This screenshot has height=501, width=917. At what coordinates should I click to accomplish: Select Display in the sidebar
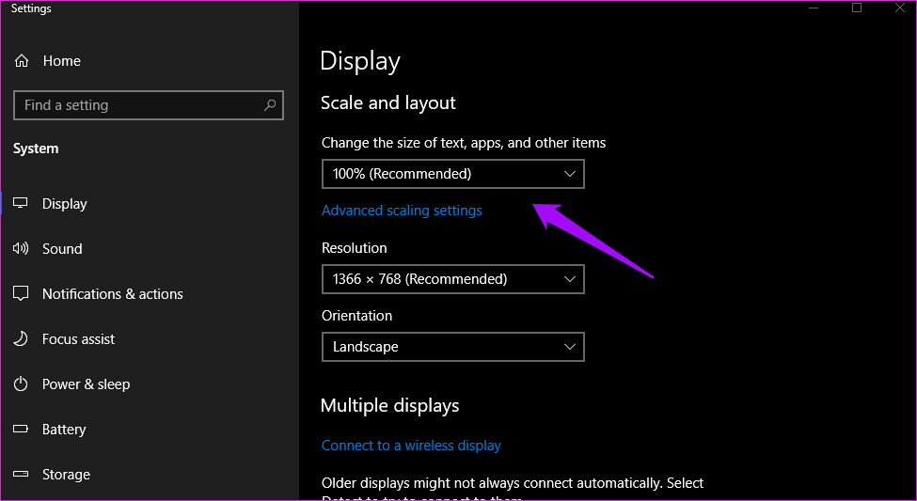coord(64,203)
